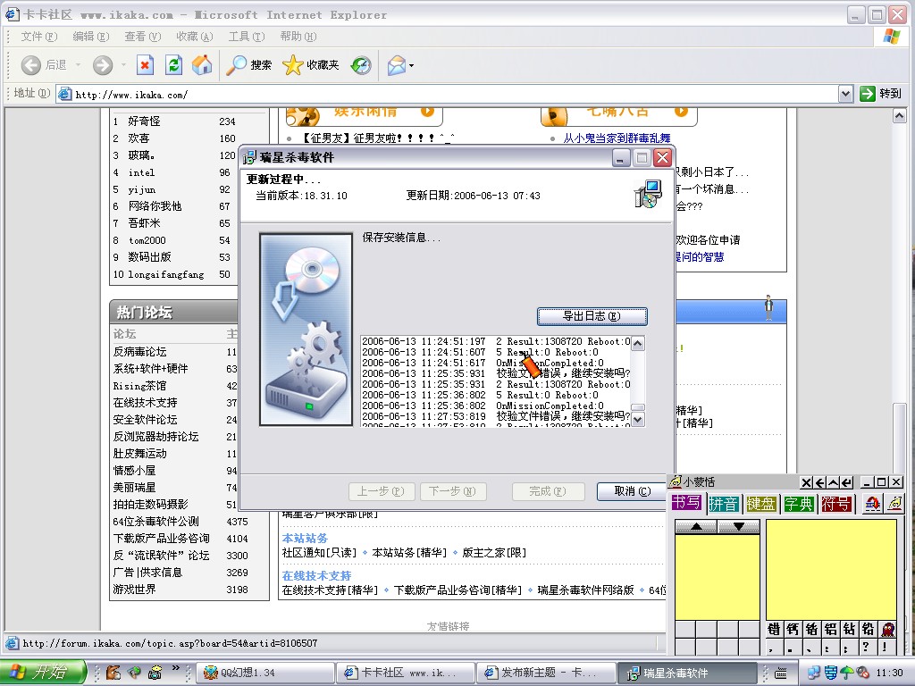Switch to 拼音 tab in 小蒙恬
Viewport: 915px width, 686px height.
(x=724, y=504)
